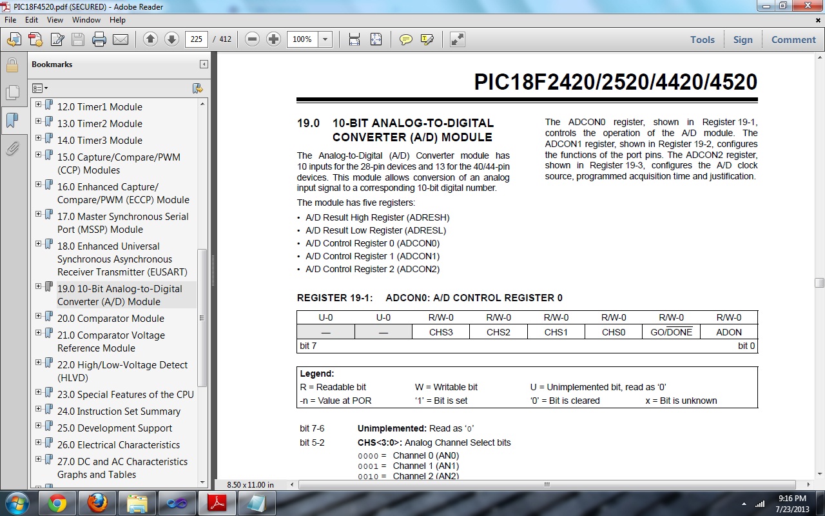The image size is (825, 516).
Task: Open Windows Explorer folder on taskbar
Action: coord(137,503)
